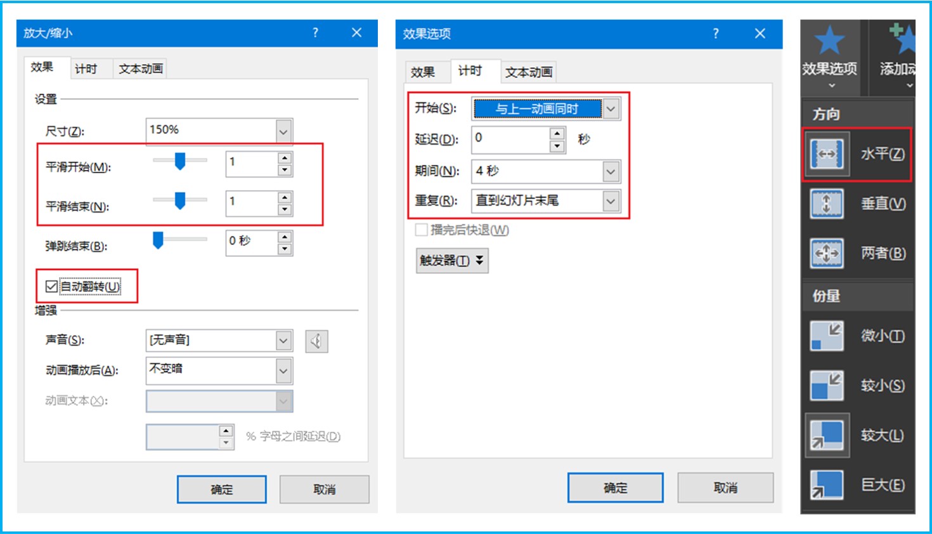Open the 触发器 options

pyautogui.click(x=451, y=260)
